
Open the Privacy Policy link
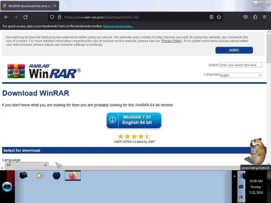coord(171,41)
